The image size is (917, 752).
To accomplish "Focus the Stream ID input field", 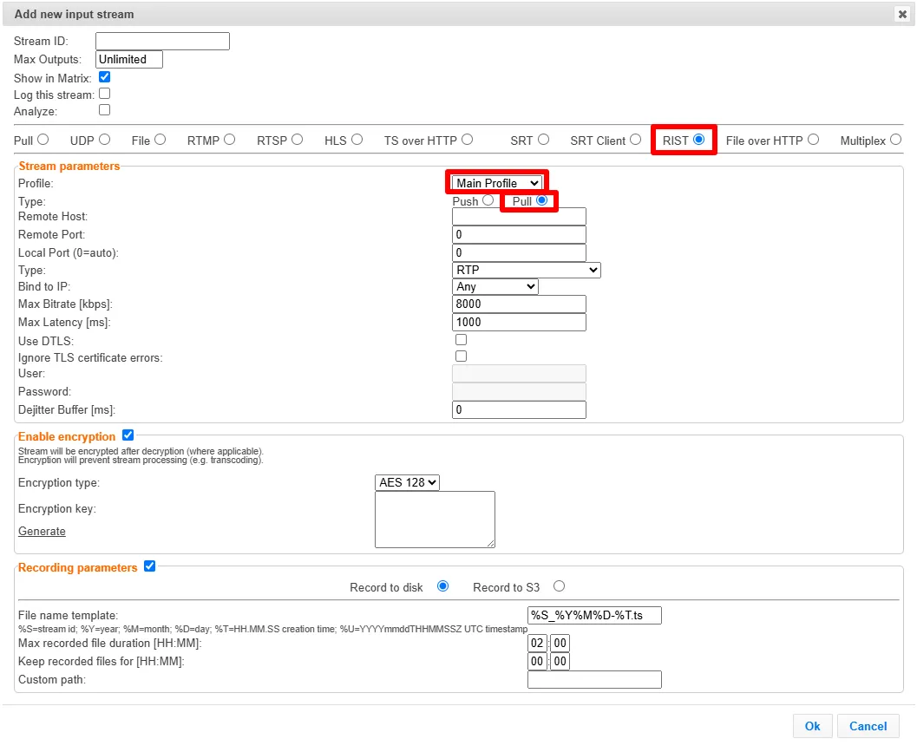I will [162, 41].
